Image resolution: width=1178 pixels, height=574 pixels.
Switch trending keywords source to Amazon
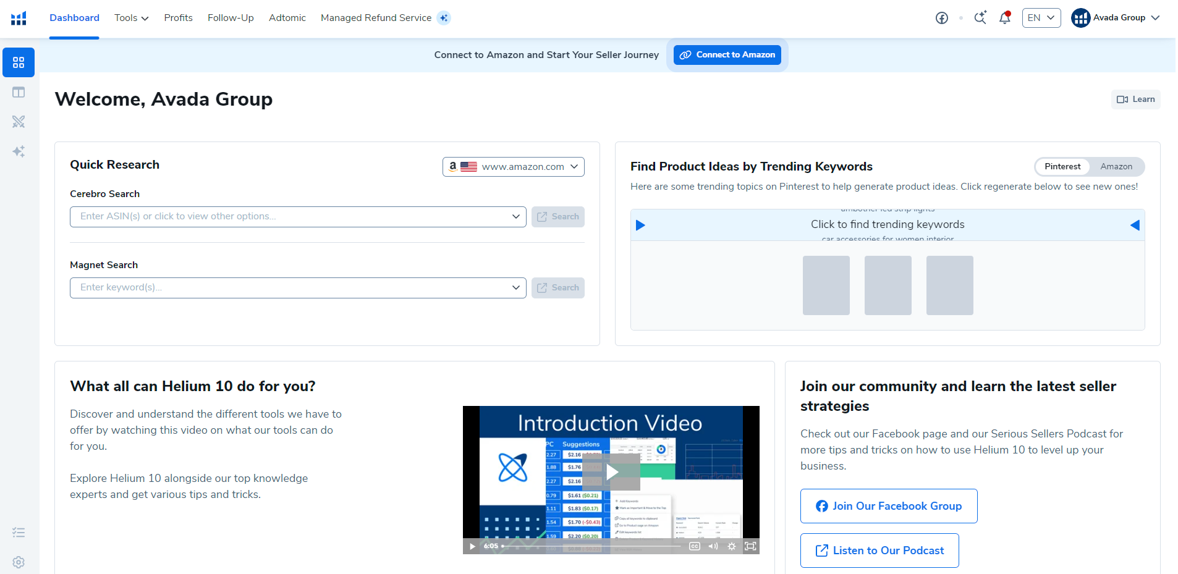[x=1116, y=166]
